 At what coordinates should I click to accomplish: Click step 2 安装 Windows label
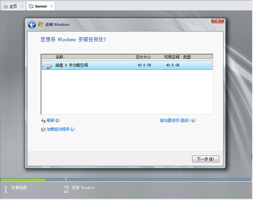coord(83,188)
